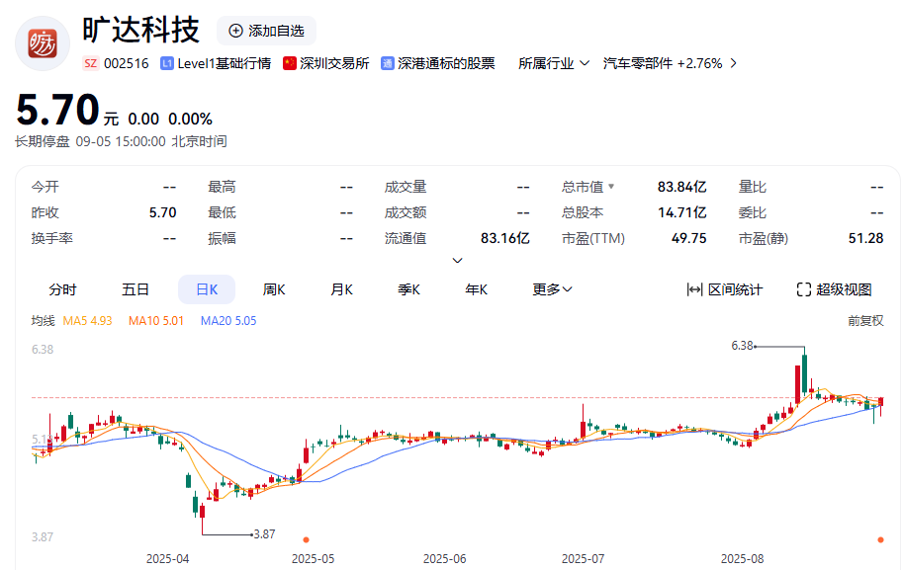Click the 昨收 5.70 value
Image resolution: width=903 pixels, height=570 pixels.
(162, 212)
